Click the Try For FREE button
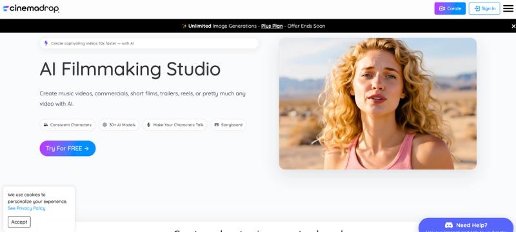The height and width of the screenshot is (232, 516). 68,148
